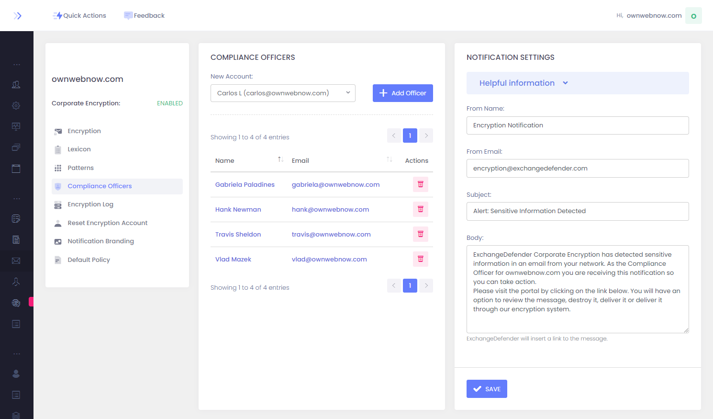Click inside the Subject input field

tap(578, 211)
